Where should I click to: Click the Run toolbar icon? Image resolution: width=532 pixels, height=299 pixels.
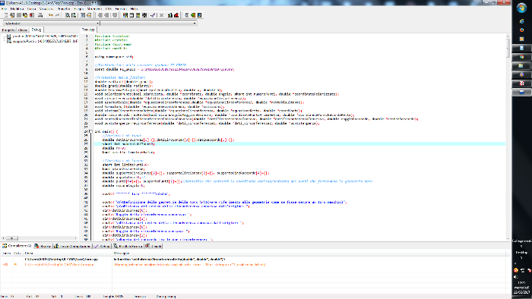click(x=131, y=15)
